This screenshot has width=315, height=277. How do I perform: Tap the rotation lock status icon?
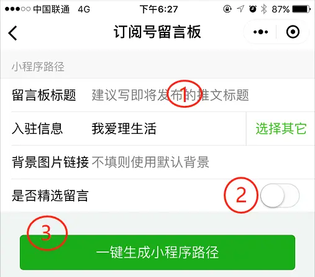click(227, 9)
